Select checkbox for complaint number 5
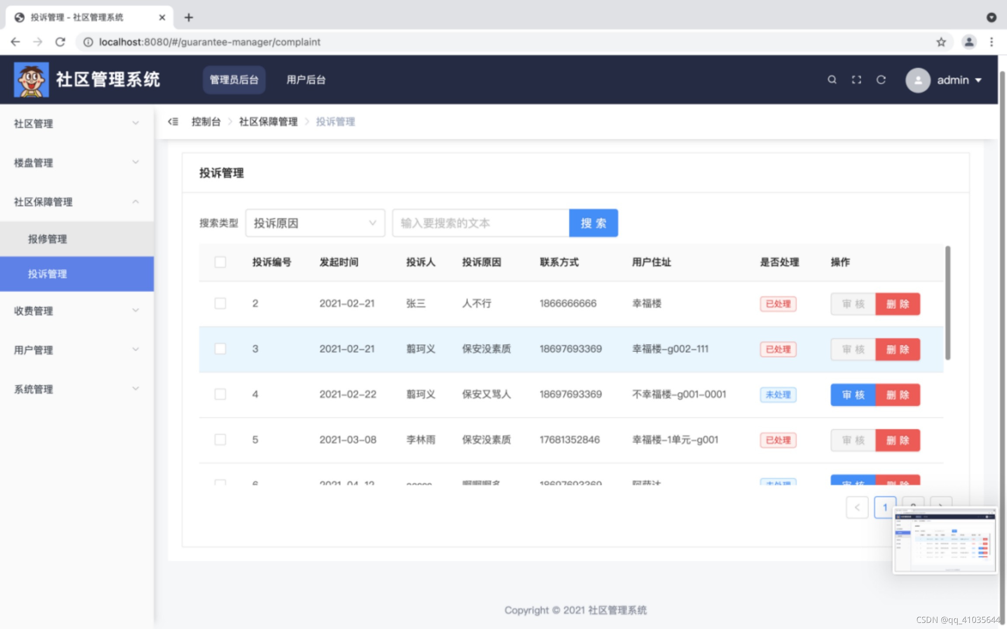Image resolution: width=1007 pixels, height=629 pixels. tap(220, 439)
